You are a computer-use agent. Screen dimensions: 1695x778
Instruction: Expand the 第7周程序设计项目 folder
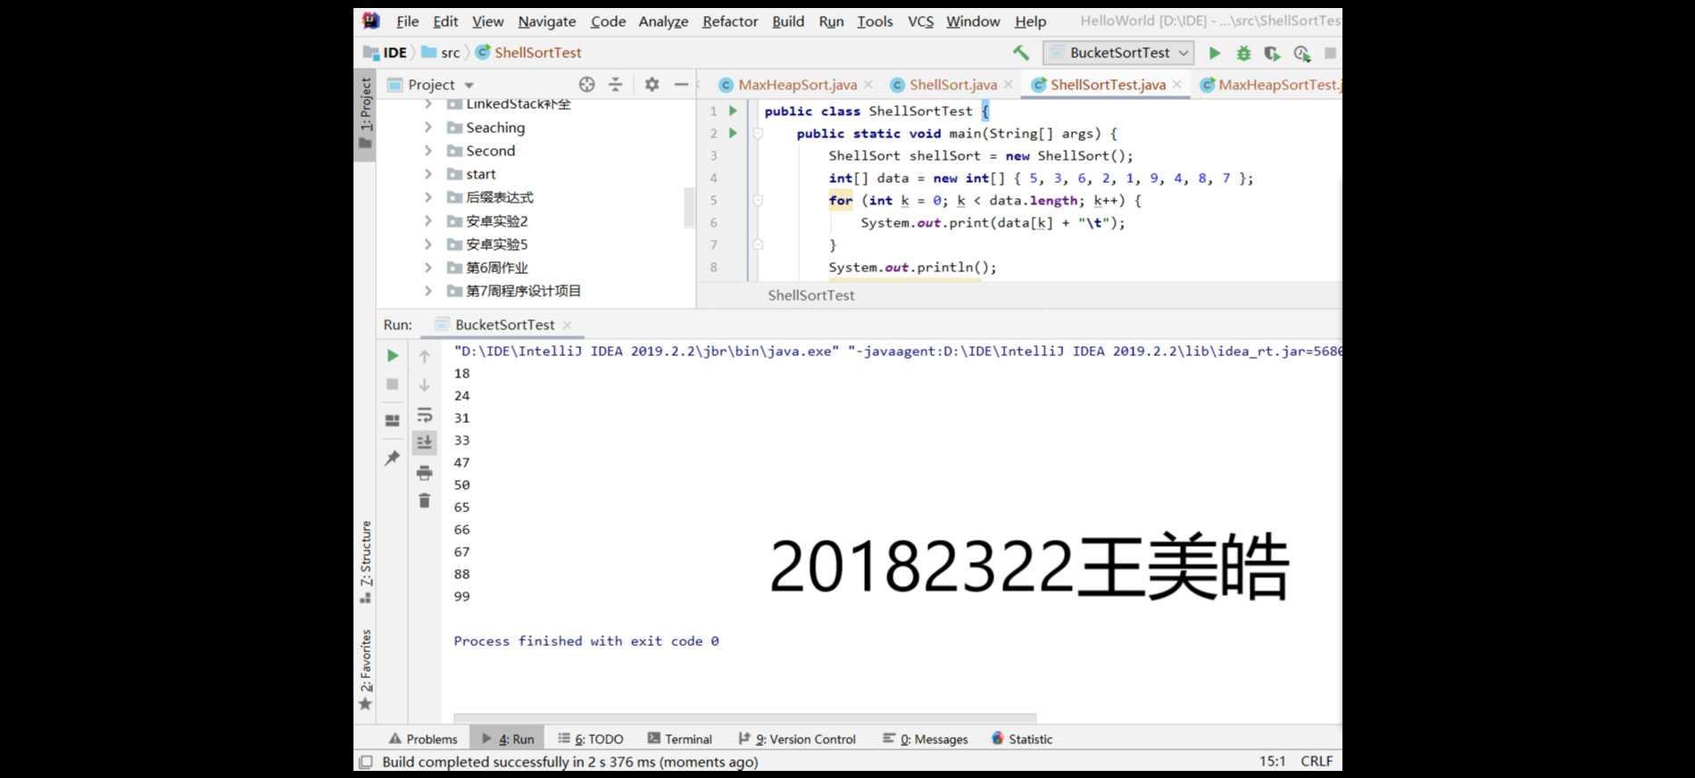[428, 290]
